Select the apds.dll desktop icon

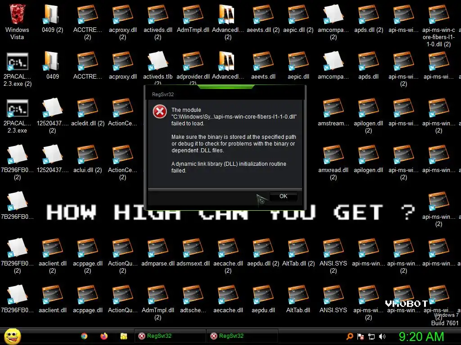coord(368,65)
